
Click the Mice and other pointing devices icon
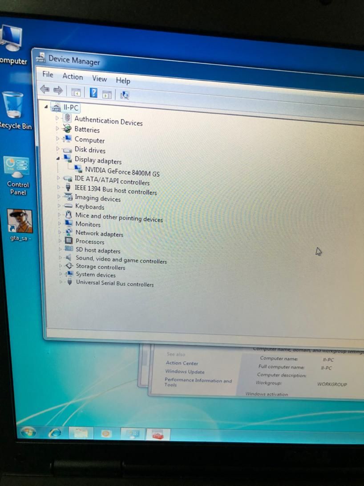(69, 214)
